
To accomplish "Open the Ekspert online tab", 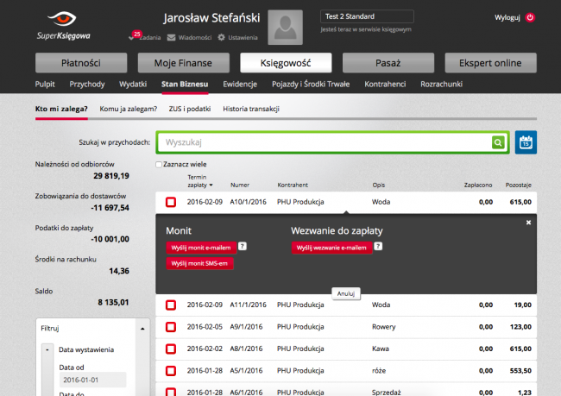I will pos(490,63).
